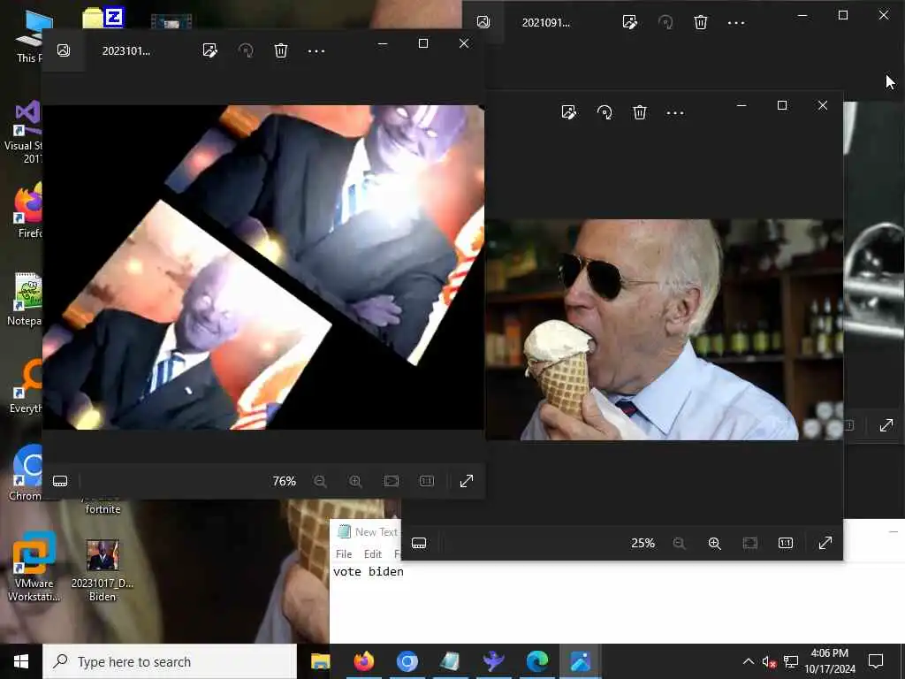Click the muted volume tray icon
Screen dimensions: 905x679
click(769, 661)
